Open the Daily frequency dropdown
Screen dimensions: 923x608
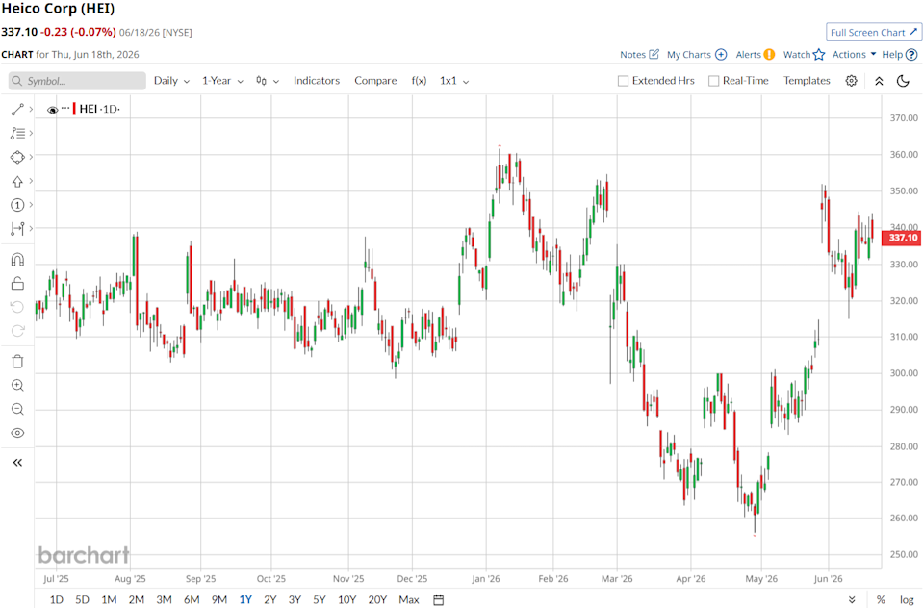[x=172, y=81]
